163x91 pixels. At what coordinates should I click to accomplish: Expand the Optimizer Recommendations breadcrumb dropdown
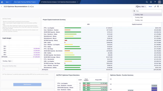coord(77,2)
